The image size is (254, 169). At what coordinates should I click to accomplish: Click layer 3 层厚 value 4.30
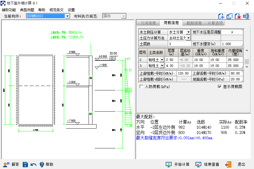171,66
